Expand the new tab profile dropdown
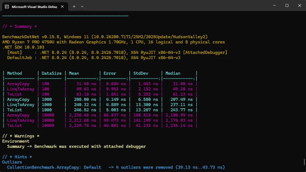The width and height of the screenshot is (306, 172). click(82, 7)
